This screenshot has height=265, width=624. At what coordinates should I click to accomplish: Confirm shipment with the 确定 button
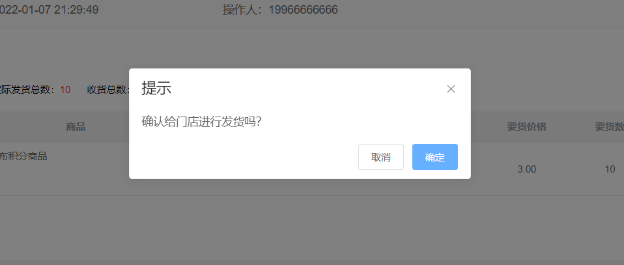coord(434,157)
